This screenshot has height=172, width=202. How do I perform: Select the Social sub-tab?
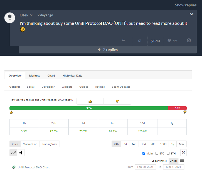click(x=31, y=87)
